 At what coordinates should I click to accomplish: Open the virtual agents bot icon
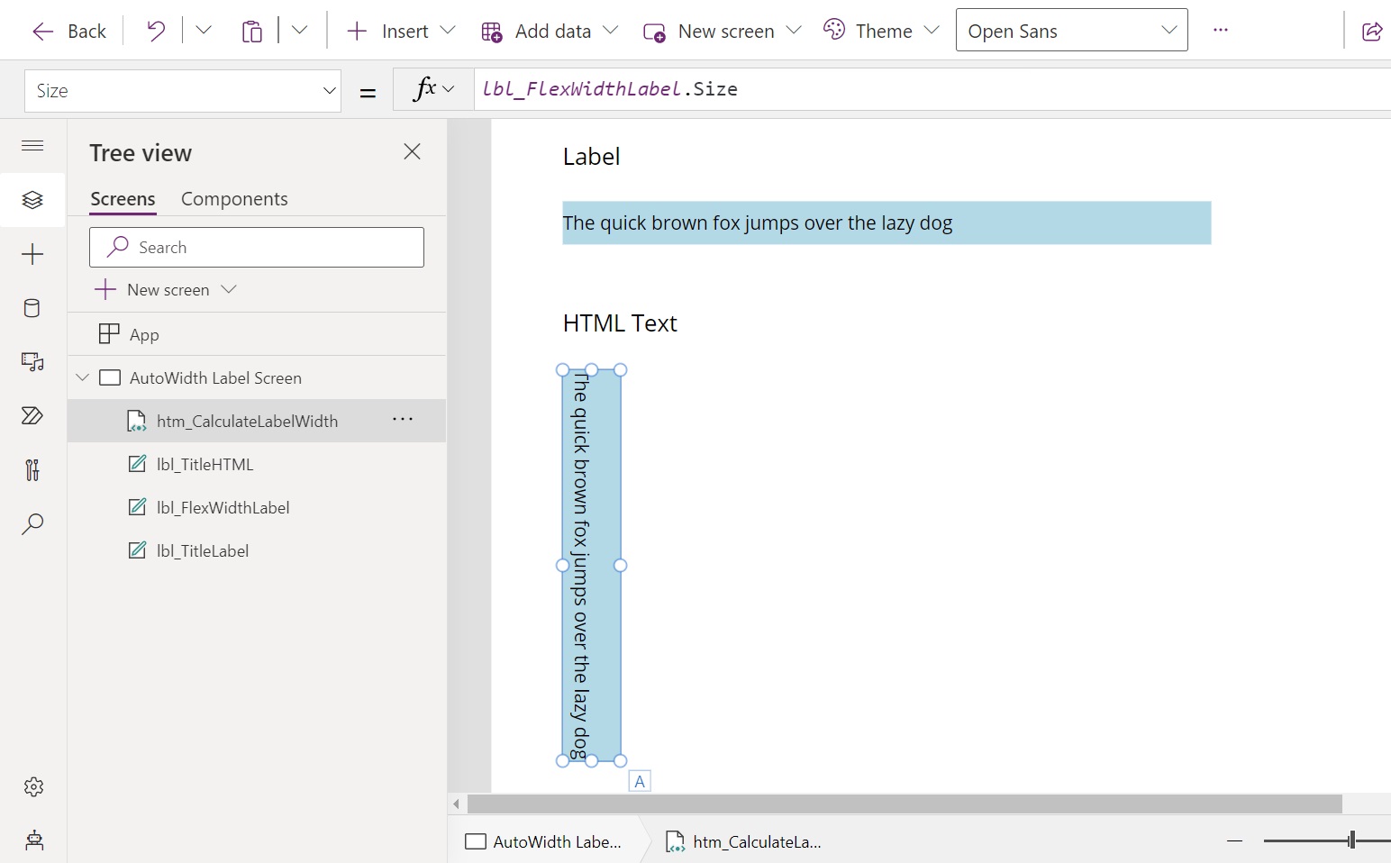[x=32, y=840]
